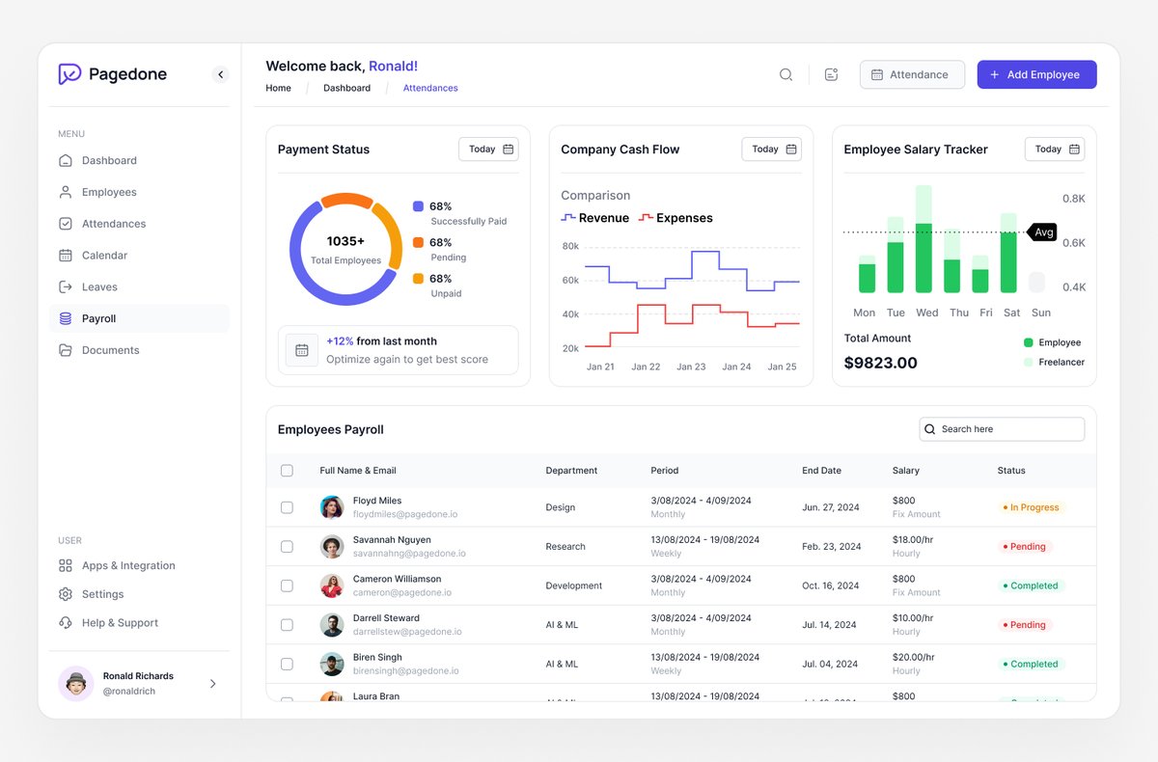The width and height of the screenshot is (1158, 762).
Task: Collapse the sidebar with the chevron arrow
Action: (x=220, y=73)
